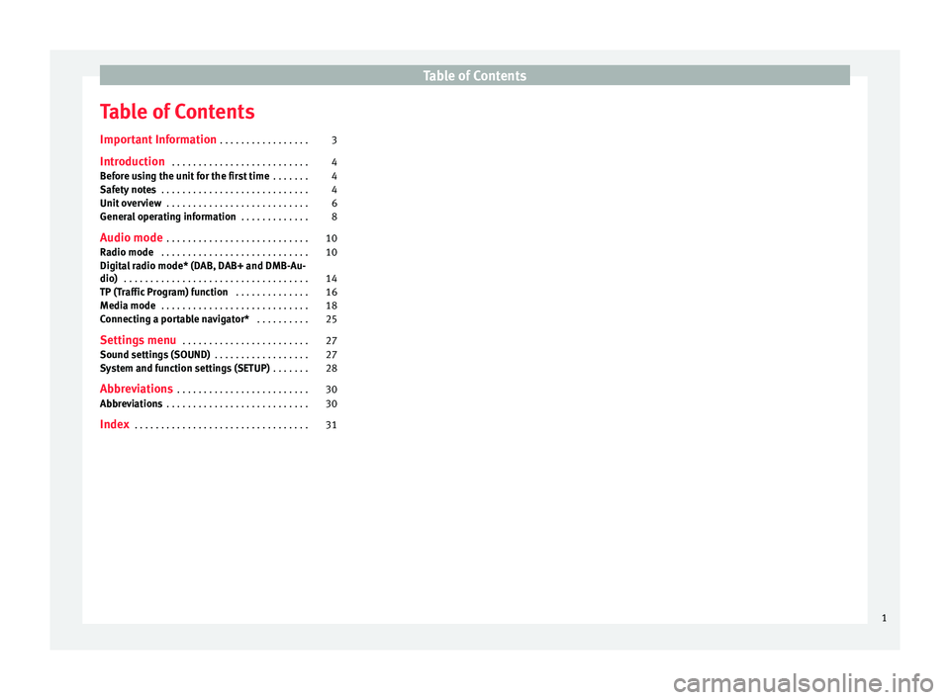Click the large red 'Table of Contents' title
Image resolution: width=950 pixels, height=700 pixels.
(x=177, y=112)
